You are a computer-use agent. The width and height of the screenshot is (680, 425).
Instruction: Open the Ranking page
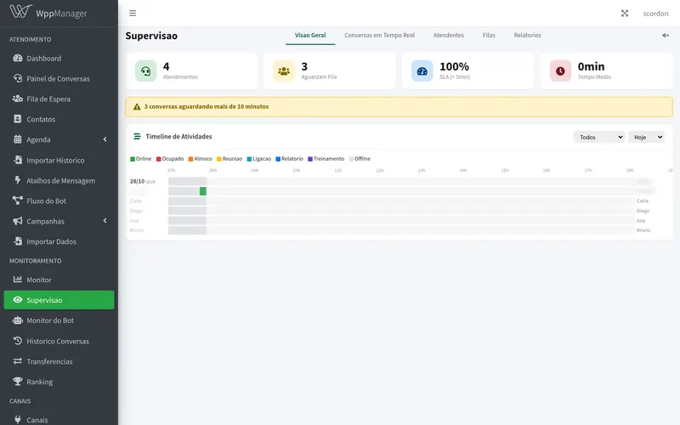(x=59, y=382)
